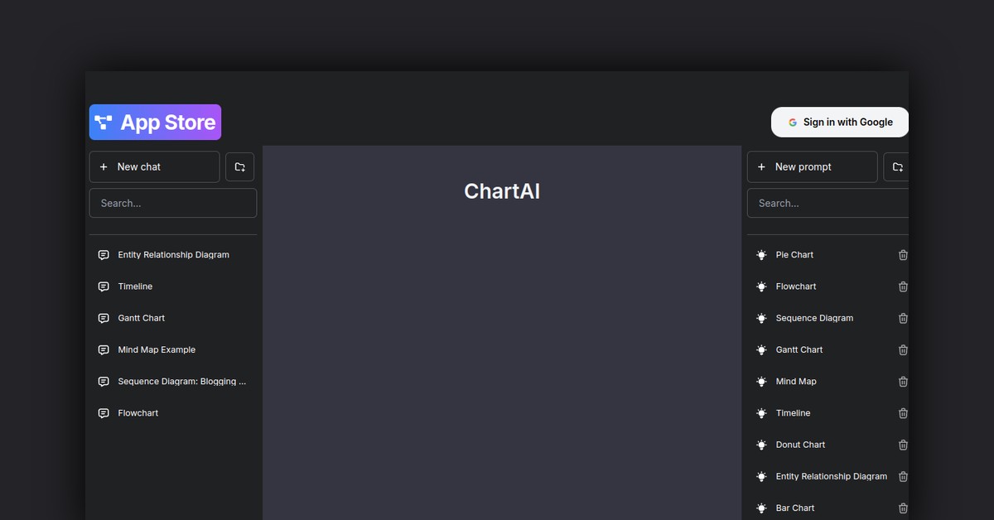Click the Google icon in sign-in button
The width and height of the screenshot is (994, 520).
[793, 122]
